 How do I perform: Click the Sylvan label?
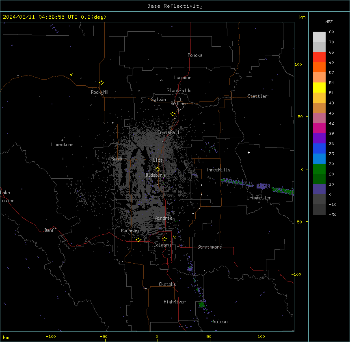(158, 100)
